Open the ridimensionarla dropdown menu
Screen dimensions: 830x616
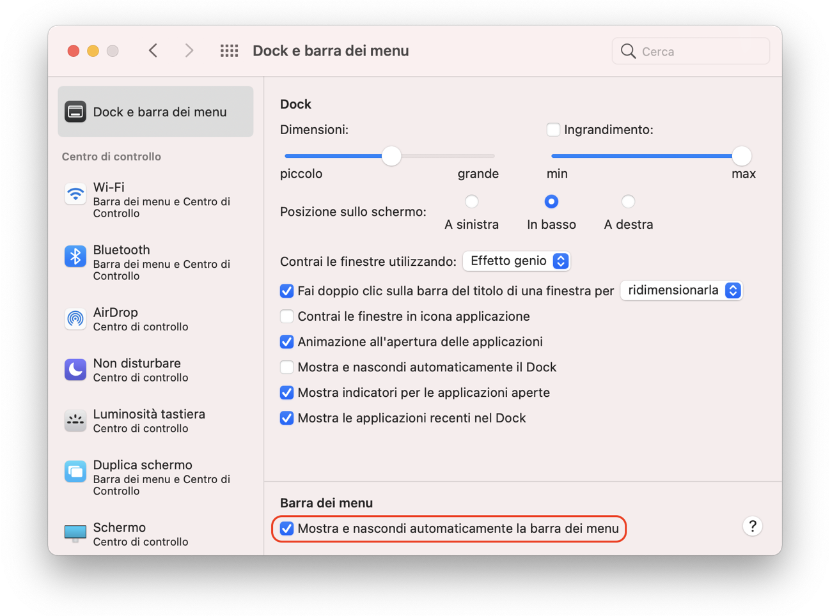(680, 290)
